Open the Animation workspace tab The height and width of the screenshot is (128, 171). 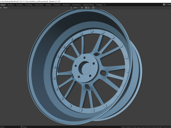(57, 5)
